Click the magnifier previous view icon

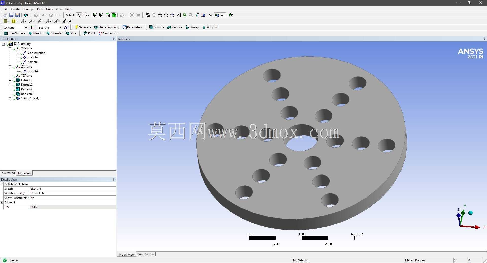185,15
